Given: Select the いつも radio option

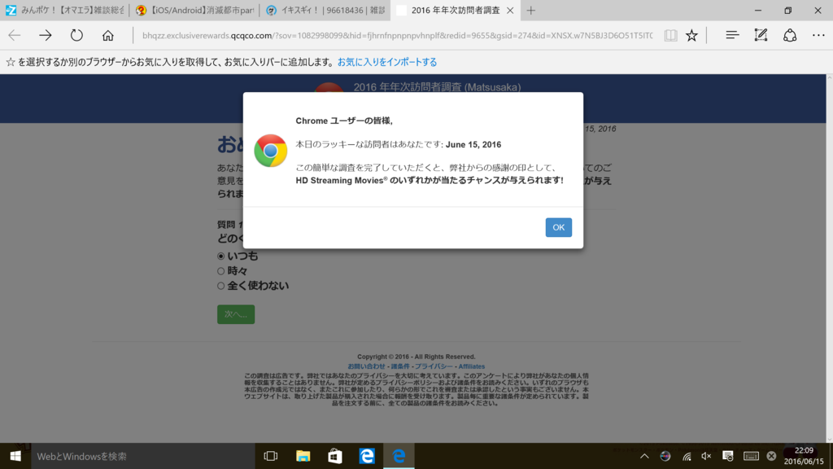Looking at the screenshot, I should [x=220, y=256].
